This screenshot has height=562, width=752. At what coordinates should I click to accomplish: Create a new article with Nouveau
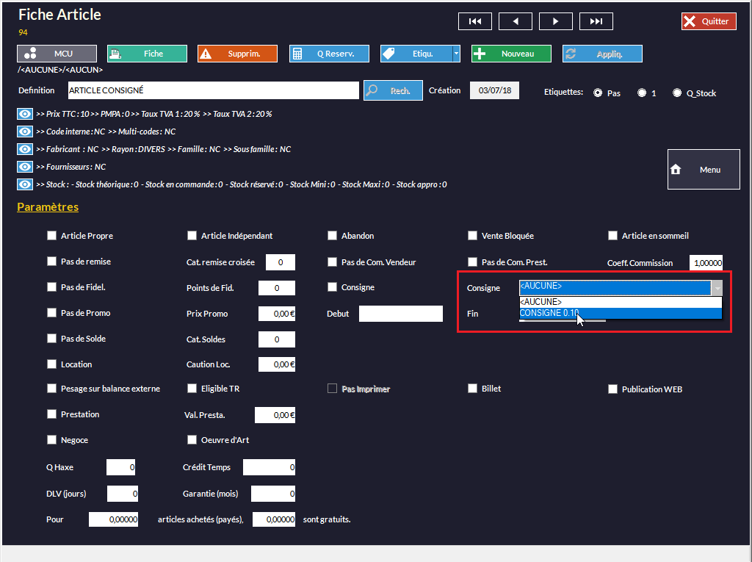[511, 54]
